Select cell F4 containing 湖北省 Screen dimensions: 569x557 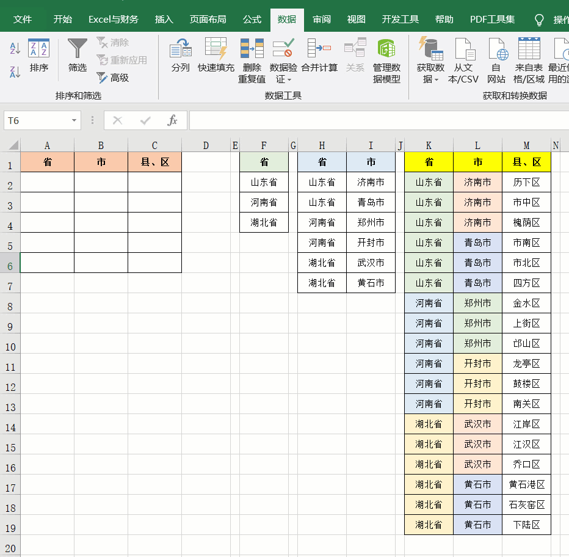click(264, 222)
